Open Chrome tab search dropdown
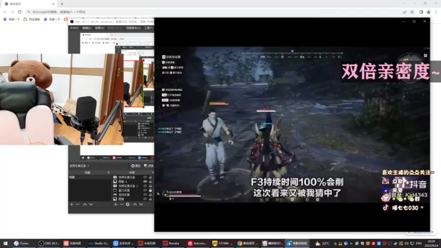 (404, 3)
